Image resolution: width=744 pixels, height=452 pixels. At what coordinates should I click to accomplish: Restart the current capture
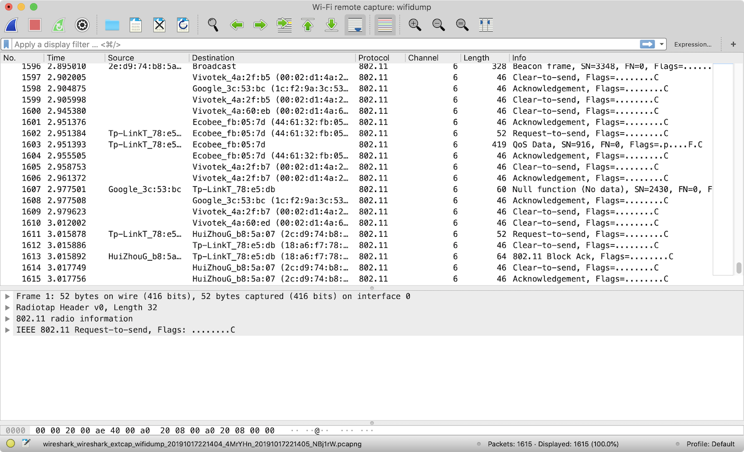(x=59, y=25)
